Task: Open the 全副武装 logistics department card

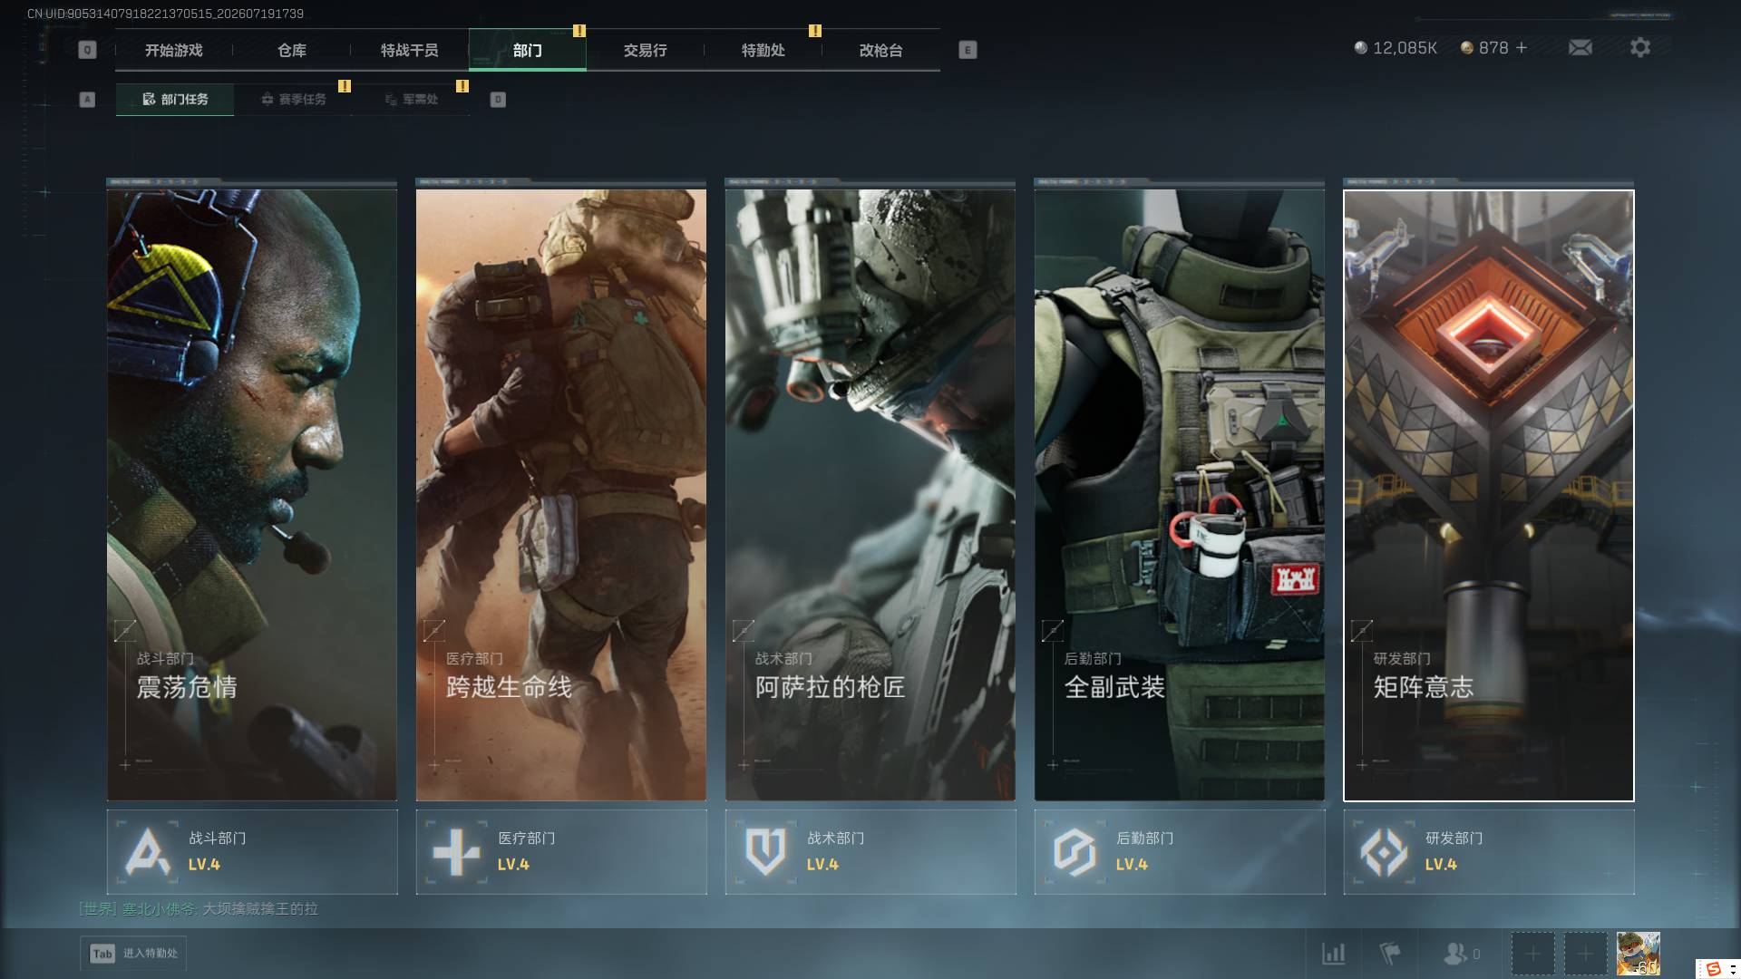Action: click(x=1180, y=495)
